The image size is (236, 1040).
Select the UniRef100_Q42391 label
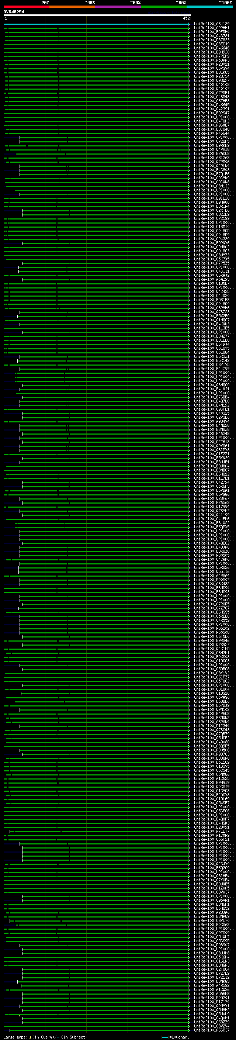point(211,109)
